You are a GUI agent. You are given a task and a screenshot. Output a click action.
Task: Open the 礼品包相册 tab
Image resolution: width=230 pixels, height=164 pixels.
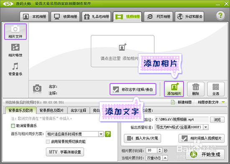(x=96, y=17)
